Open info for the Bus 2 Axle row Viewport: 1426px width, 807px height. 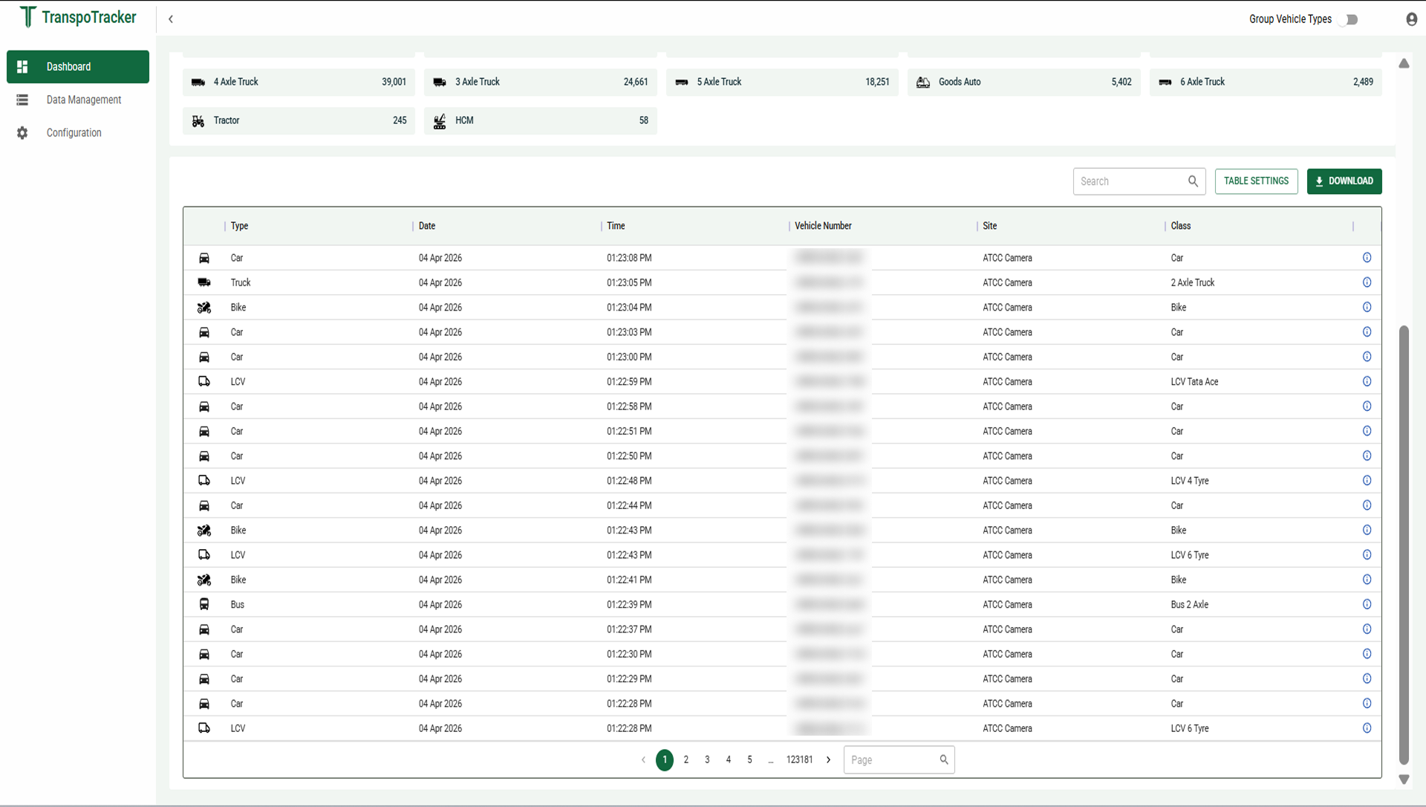tap(1367, 605)
